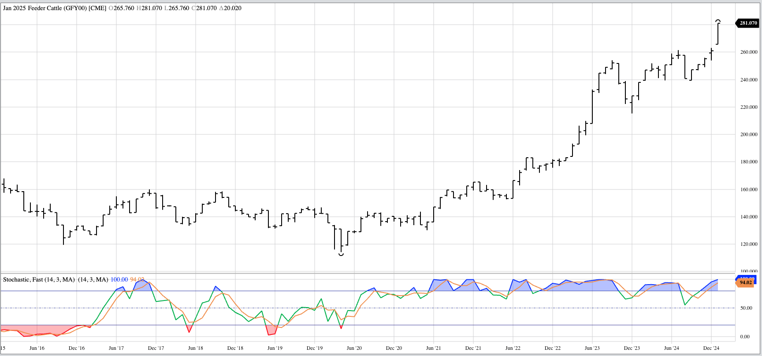Screen dimensions: 762x356
Task: Click the arc marker at the chart high
Action: click(x=718, y=21)
